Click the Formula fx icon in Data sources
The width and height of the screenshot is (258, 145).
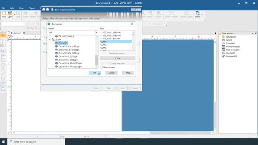click(223, 43)
